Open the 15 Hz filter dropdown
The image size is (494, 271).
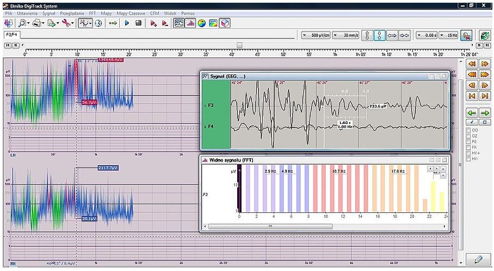[449, 35]
